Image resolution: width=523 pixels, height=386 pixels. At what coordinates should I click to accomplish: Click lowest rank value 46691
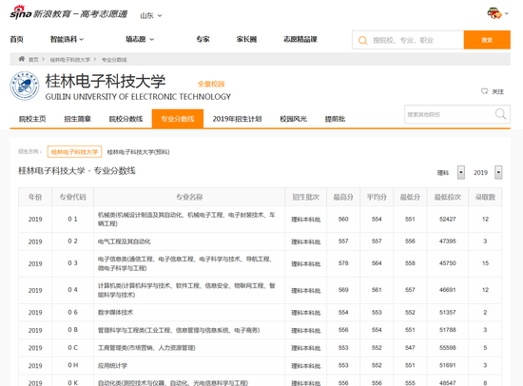[x=448, y=290]
